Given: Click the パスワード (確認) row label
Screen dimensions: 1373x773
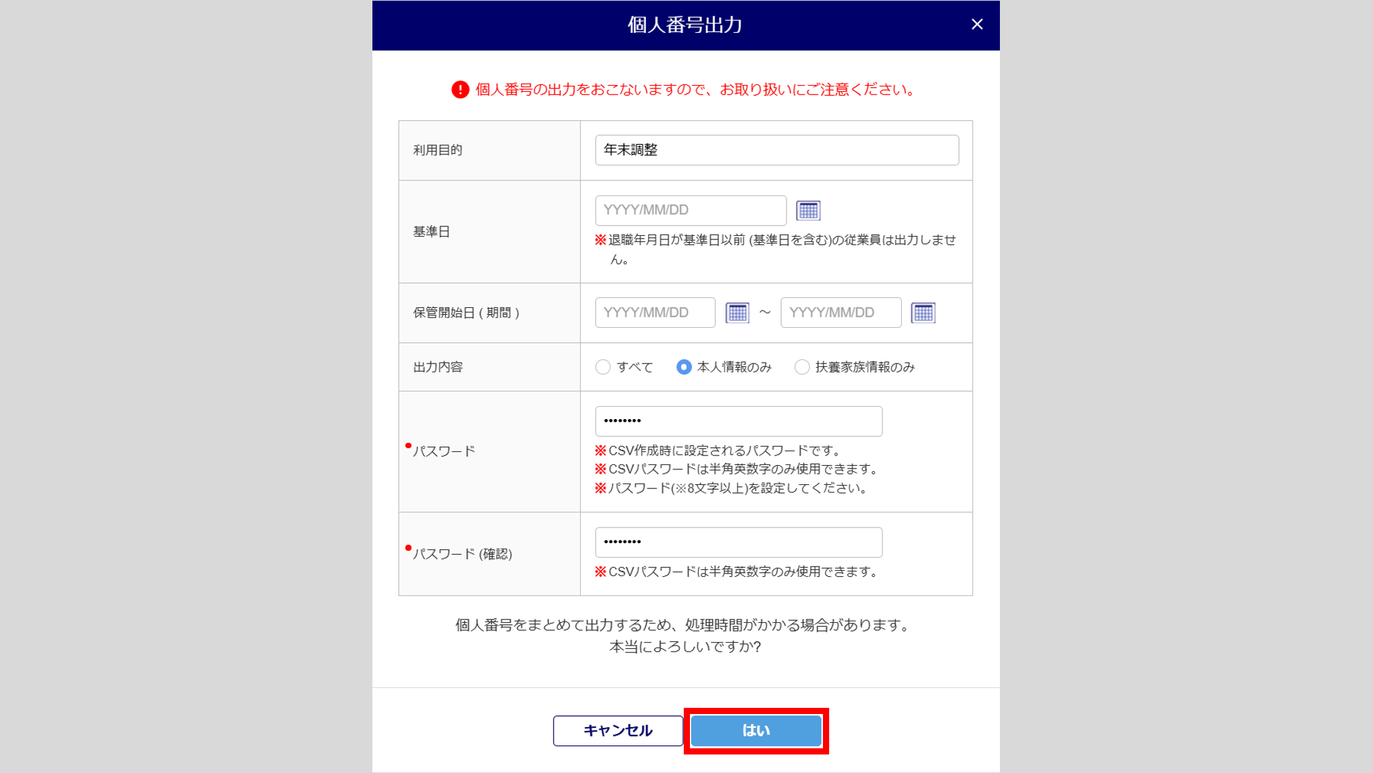Looking at the screenshot, I should point(462,554).
